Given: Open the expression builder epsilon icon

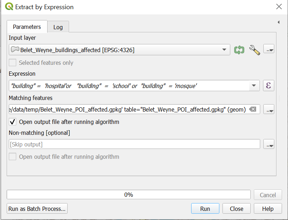Looking at the screenshot, I should click(268, 86).
